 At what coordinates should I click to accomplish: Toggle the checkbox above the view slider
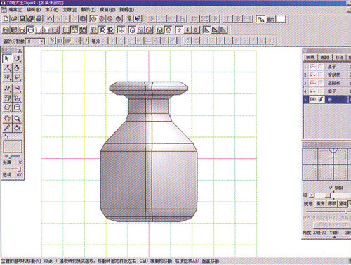(x=330, y=188)
